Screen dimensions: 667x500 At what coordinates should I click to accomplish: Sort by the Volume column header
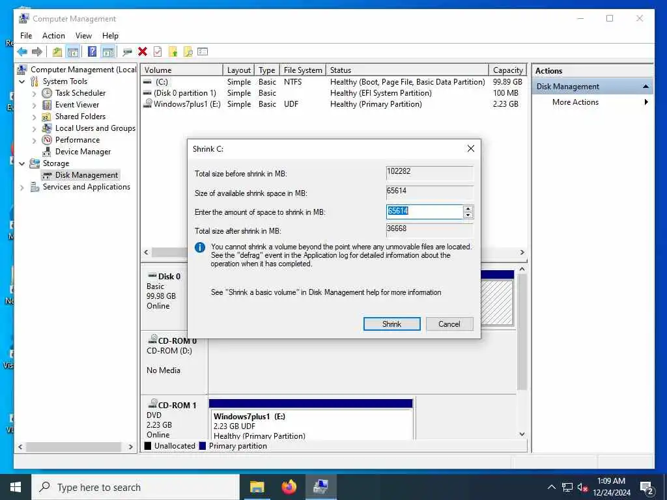coord(182,70)
